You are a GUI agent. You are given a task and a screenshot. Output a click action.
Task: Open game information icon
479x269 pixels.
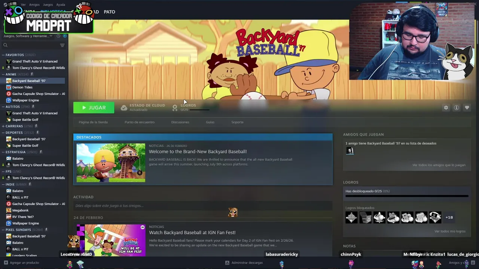coord(456,108)
